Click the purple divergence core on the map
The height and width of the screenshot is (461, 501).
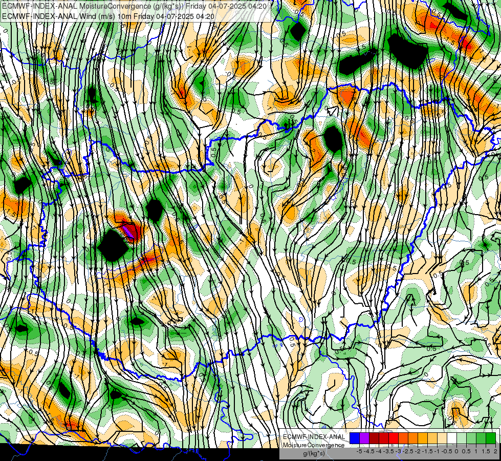click(129, 233)
